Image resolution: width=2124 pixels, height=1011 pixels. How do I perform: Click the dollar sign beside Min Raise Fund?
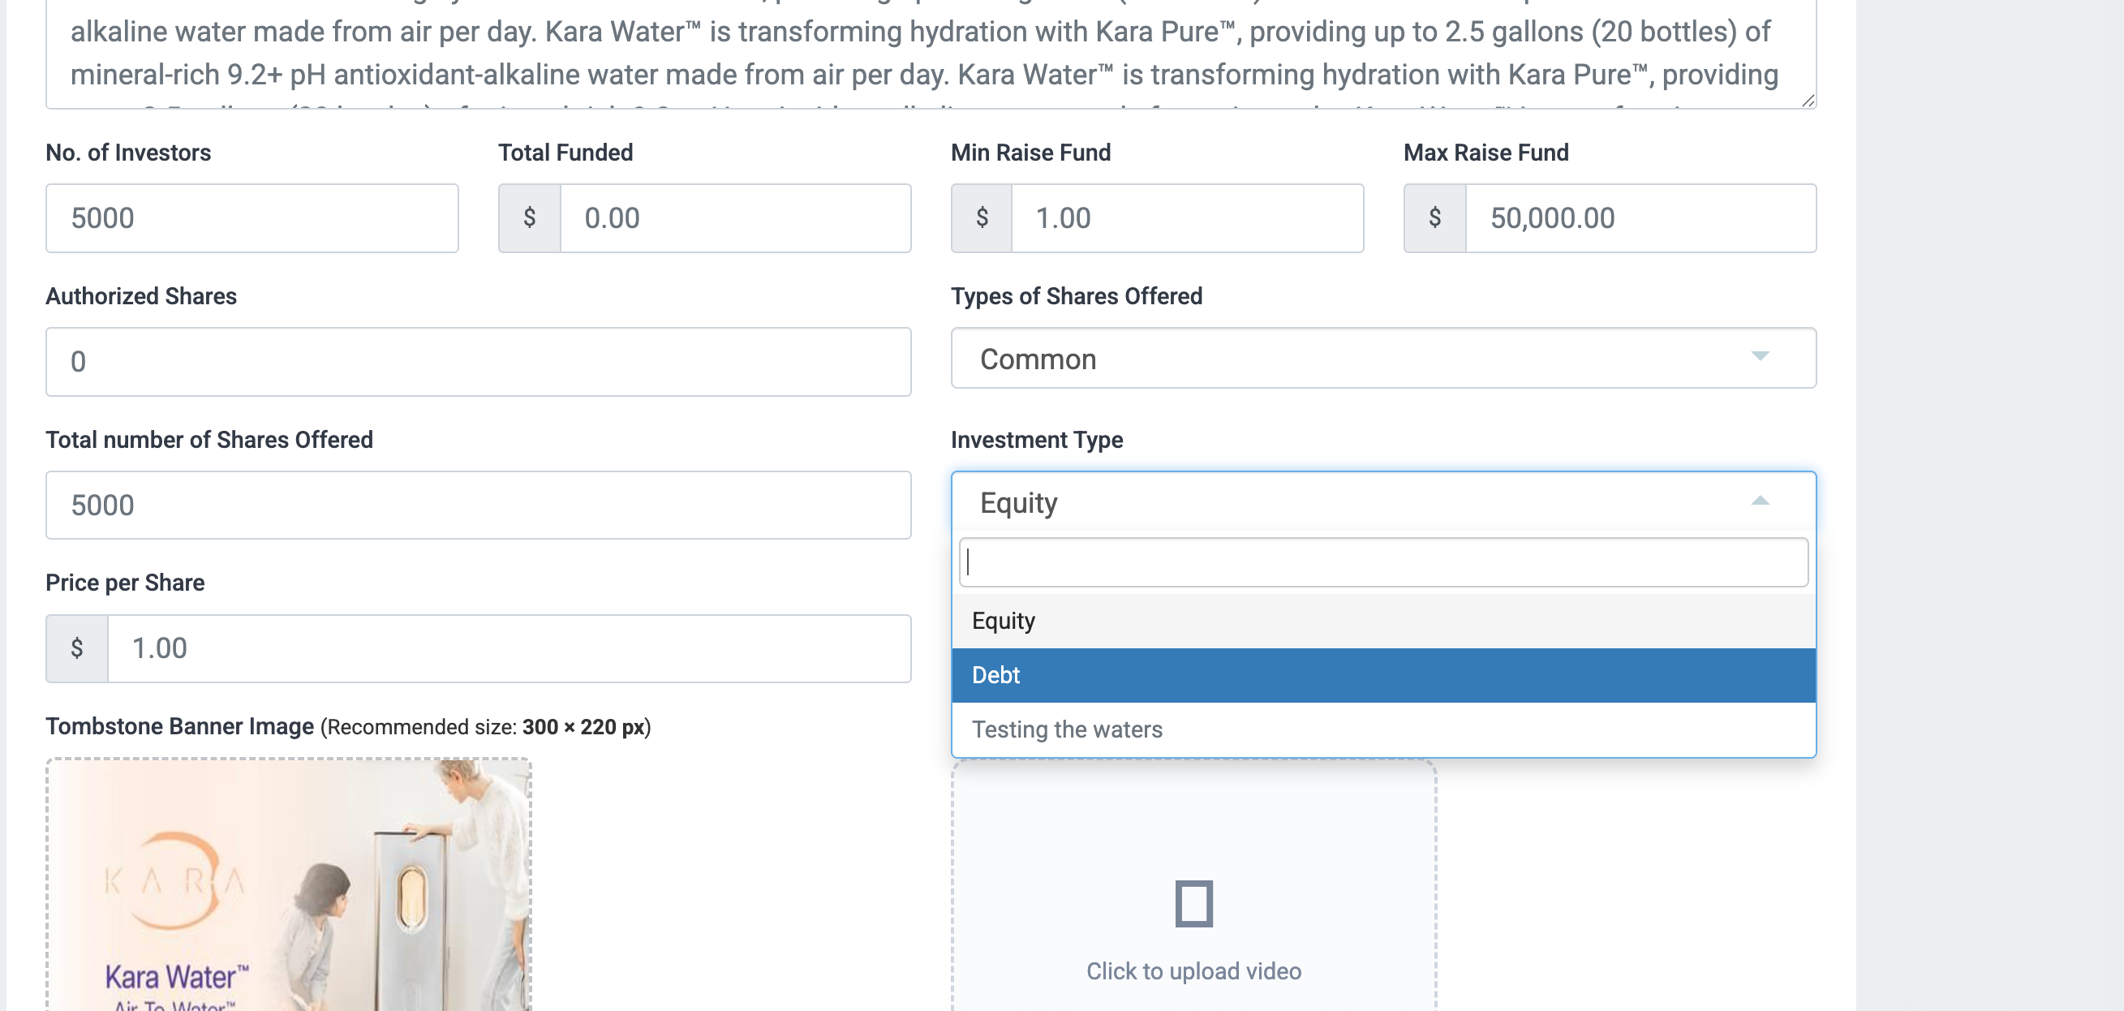981,217
